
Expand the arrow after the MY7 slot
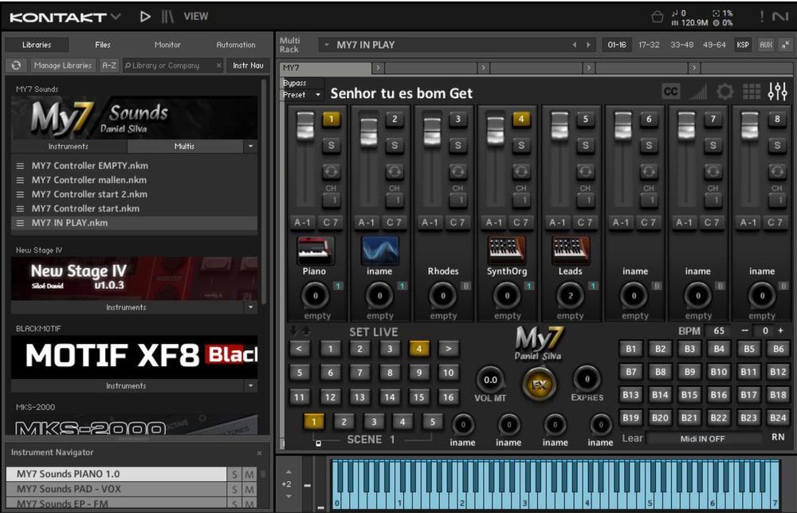point(378,68)
